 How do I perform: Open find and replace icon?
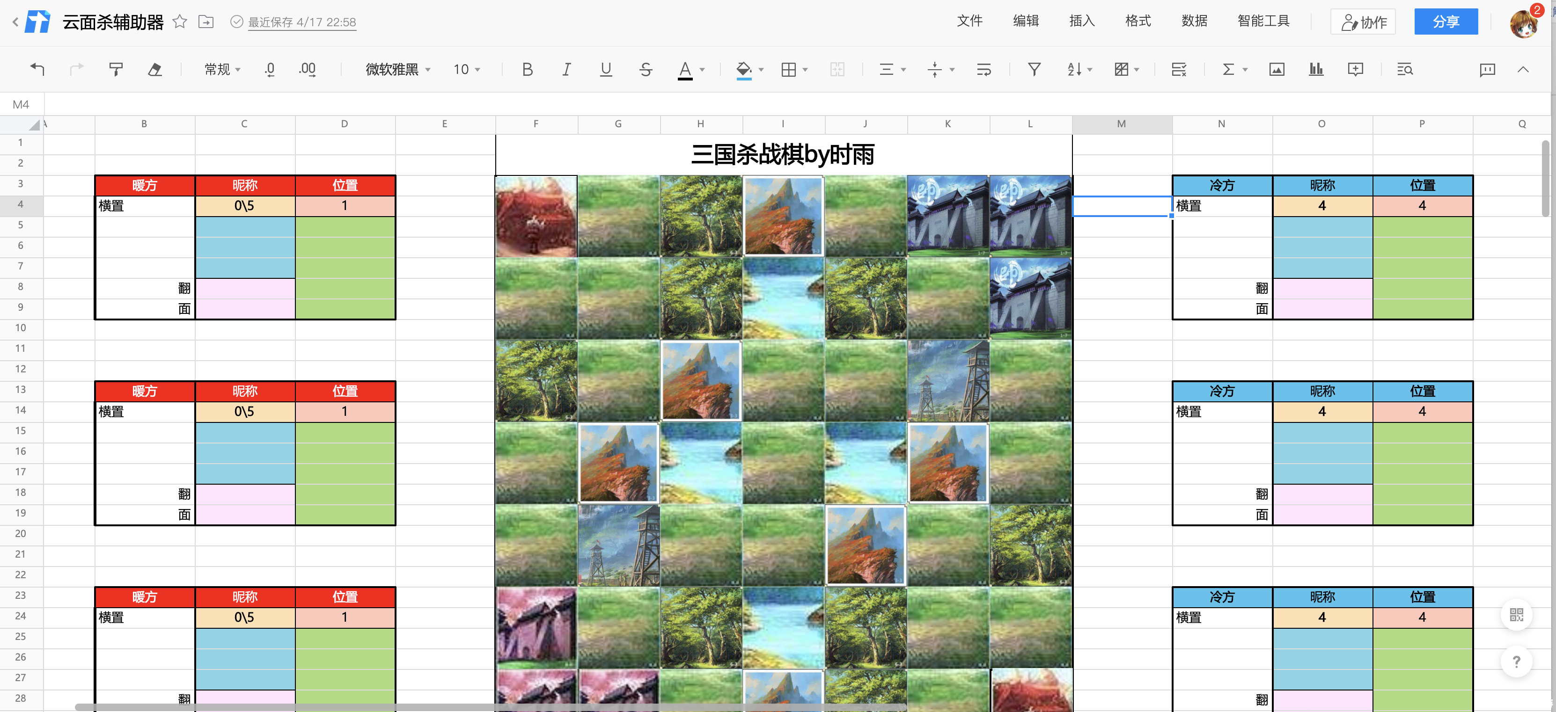click(x=1404, y=69)
